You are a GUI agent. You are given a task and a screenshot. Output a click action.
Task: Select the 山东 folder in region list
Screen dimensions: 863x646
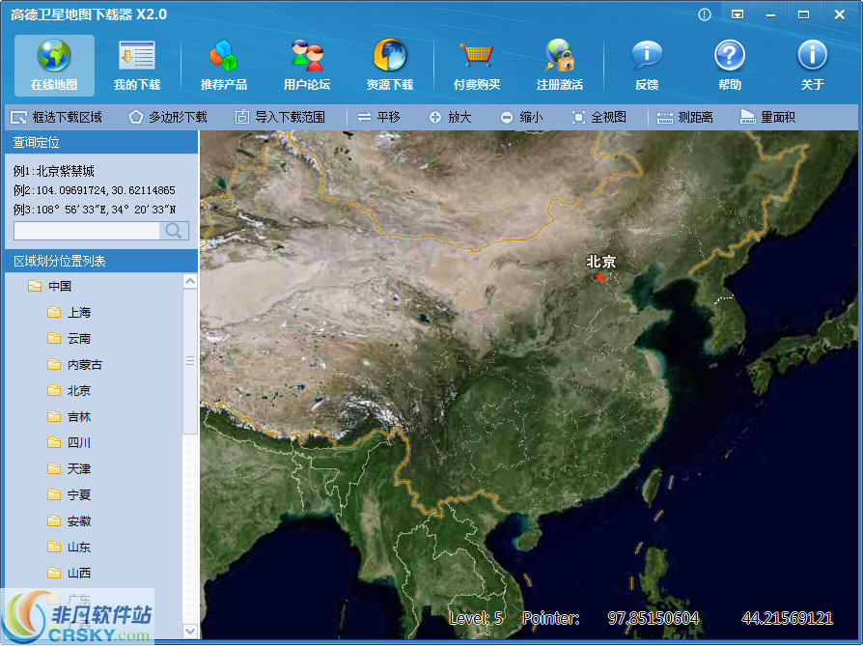(x=69, y=548)
